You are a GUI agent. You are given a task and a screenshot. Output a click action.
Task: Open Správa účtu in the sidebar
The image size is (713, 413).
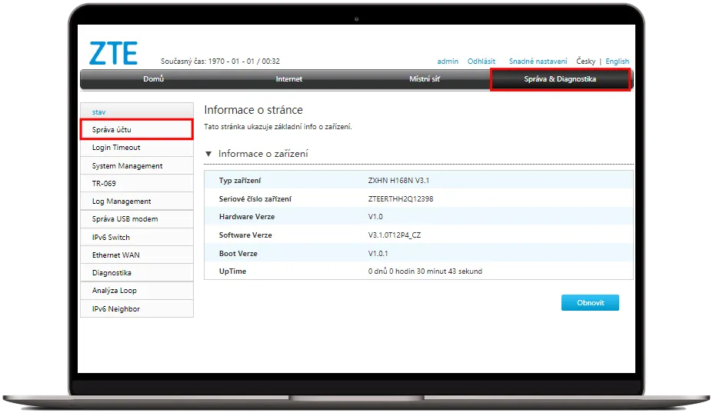112,130
